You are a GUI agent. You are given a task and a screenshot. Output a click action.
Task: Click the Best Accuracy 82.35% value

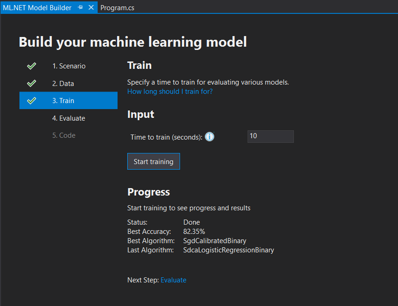point(194,231)
